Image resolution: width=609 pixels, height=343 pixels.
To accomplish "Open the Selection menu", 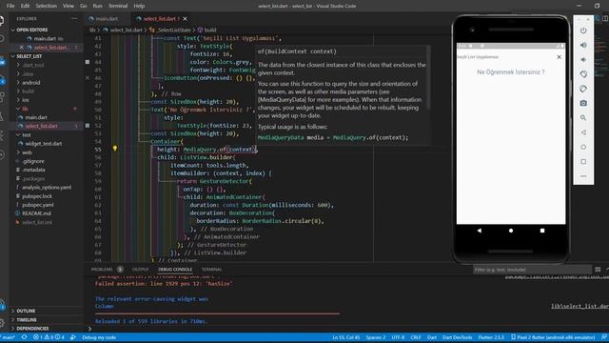I will pyautogui.click(x=47, y=6).
